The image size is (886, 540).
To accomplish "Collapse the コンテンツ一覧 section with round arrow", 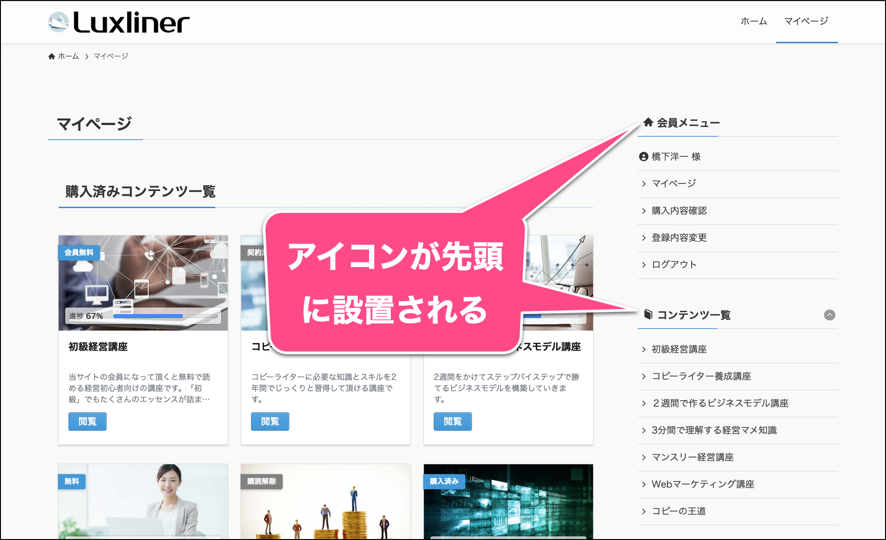I will point(829,315).
